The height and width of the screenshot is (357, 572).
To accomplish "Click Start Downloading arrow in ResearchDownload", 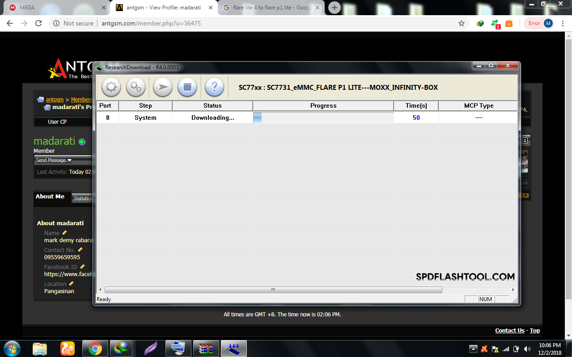I will coord(163,87).
